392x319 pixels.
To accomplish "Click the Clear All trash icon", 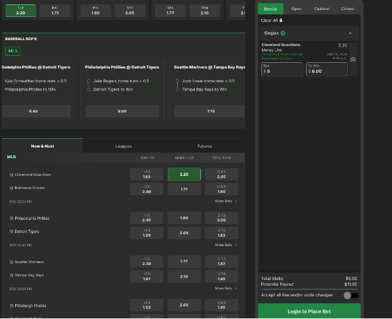I will (x=281, y=21).
